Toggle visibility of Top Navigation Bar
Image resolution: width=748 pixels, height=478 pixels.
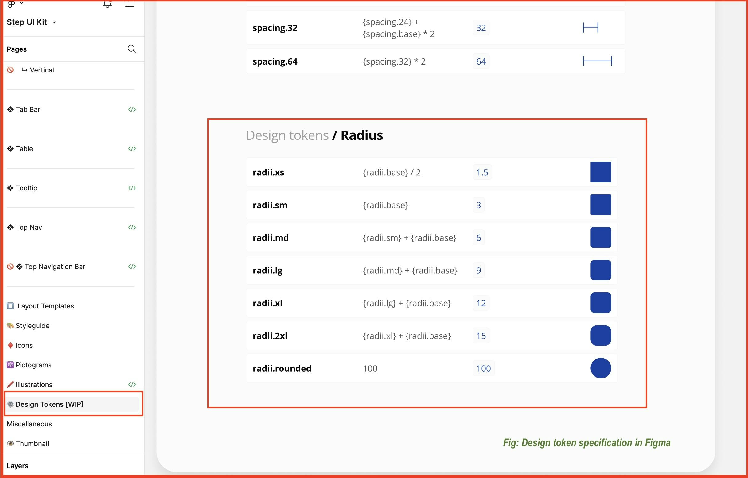(x=11, y=267)
